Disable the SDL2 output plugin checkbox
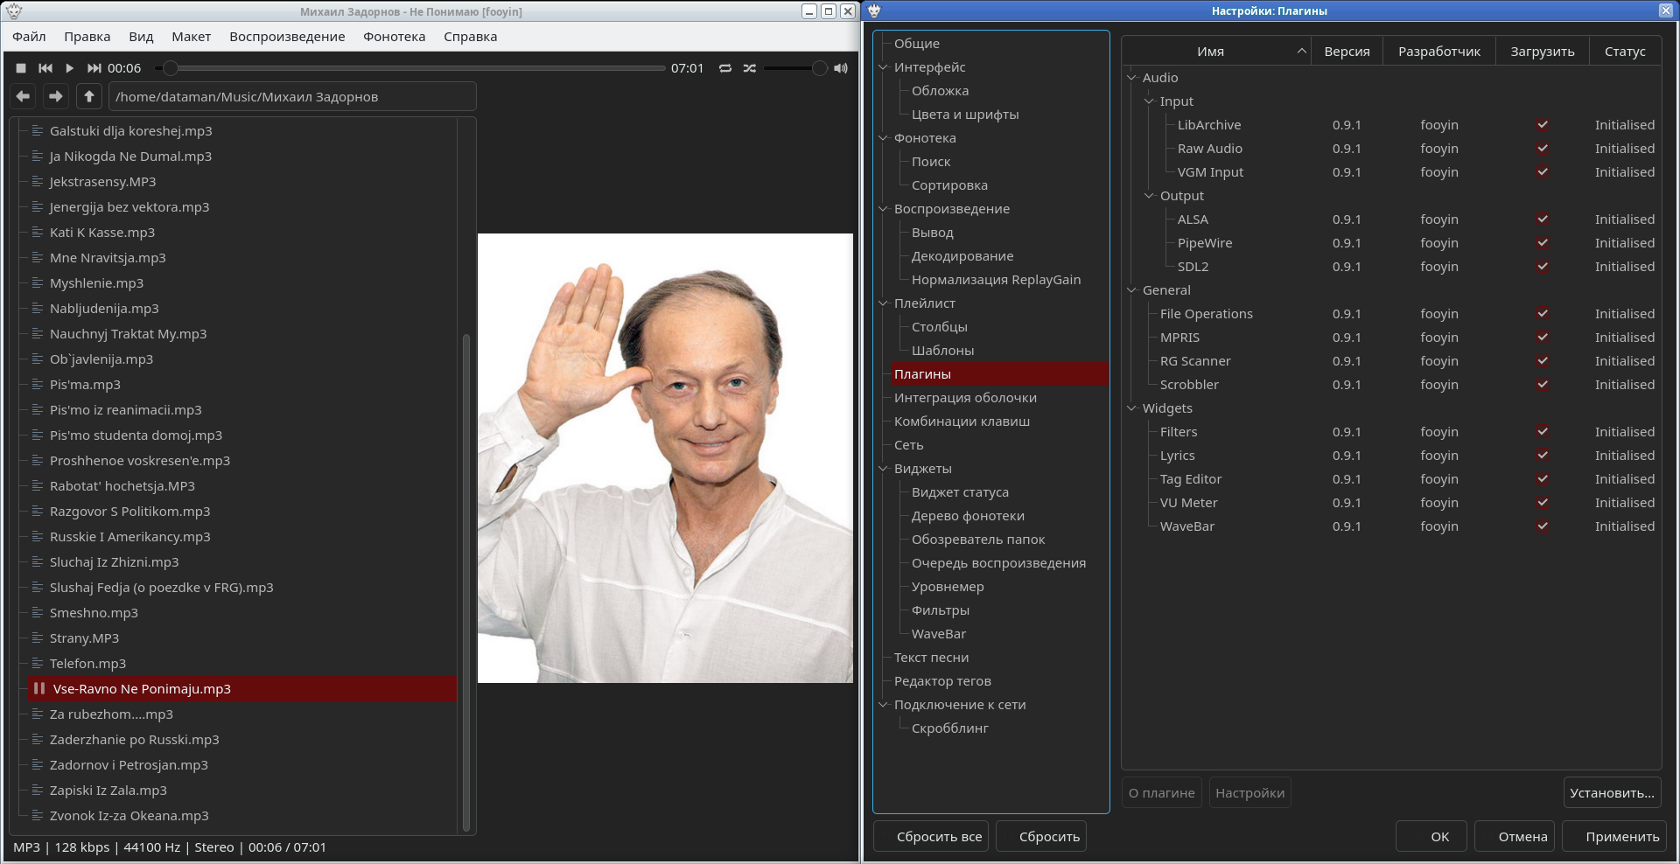Screen dimensions: 1680x864 (x=1543, y=267)
